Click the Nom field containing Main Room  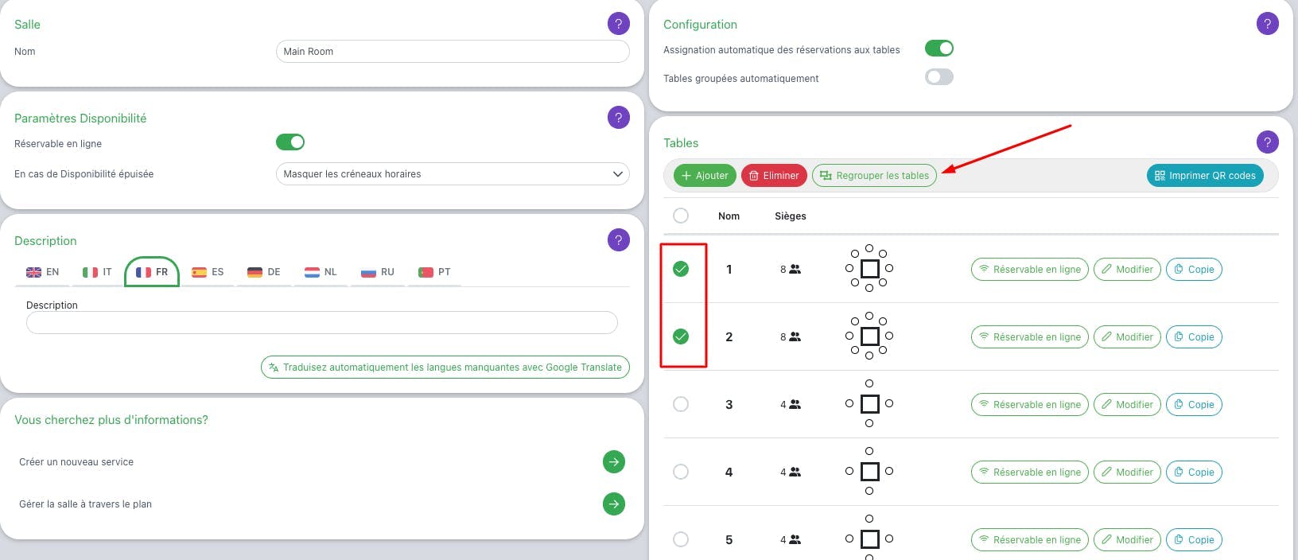453,52
